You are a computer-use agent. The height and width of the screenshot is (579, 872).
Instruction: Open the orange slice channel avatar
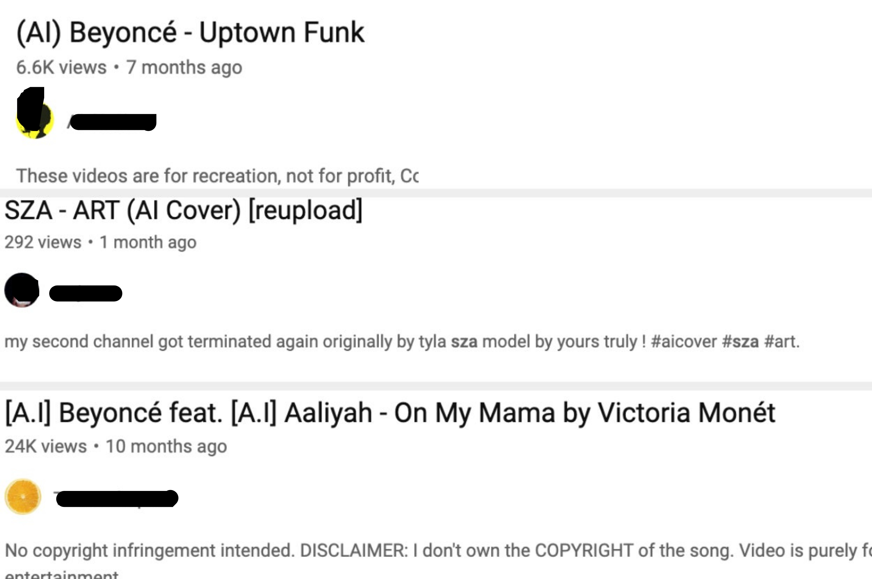click(x=23, y=497)
